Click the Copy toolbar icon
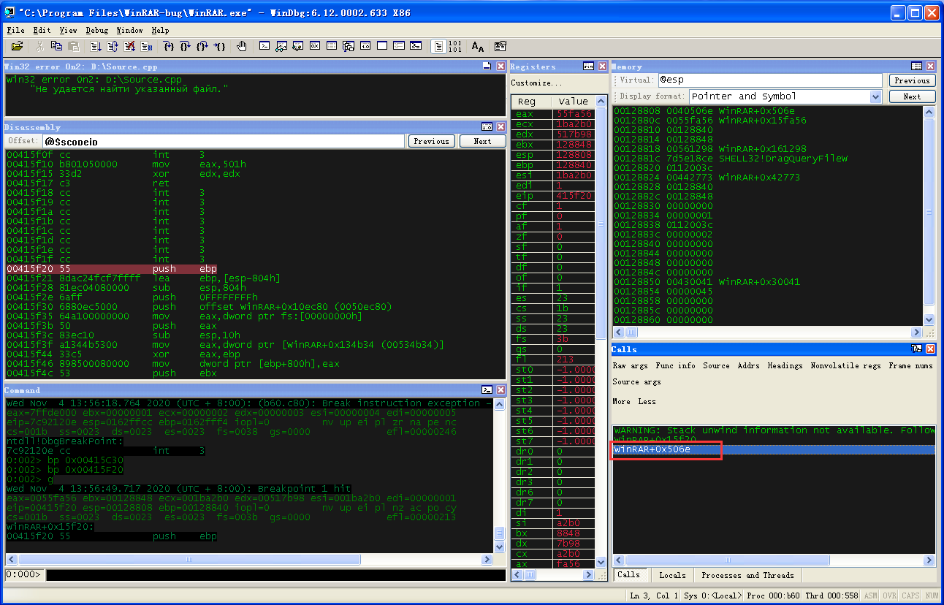944x605 pixels. pyautogui.click(x=56, y=46)
